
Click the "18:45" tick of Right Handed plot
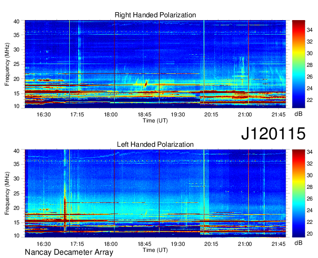point(145,115)
